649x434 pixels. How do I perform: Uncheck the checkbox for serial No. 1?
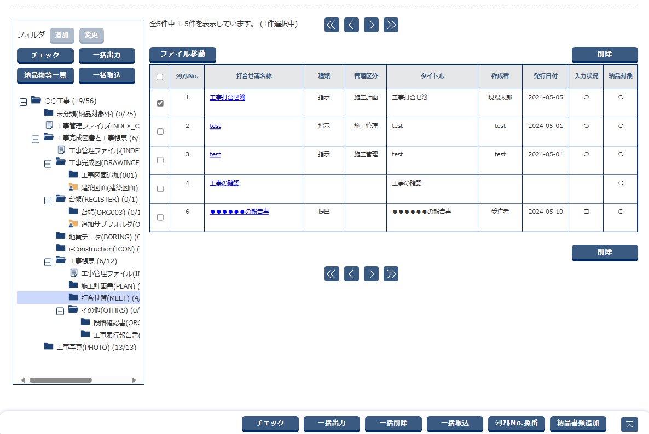click(160, 103)
